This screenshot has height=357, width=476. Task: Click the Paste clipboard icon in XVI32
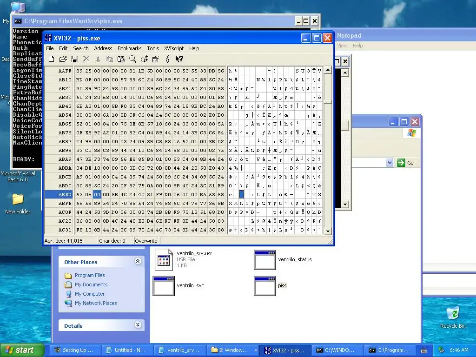coord(121,59)
